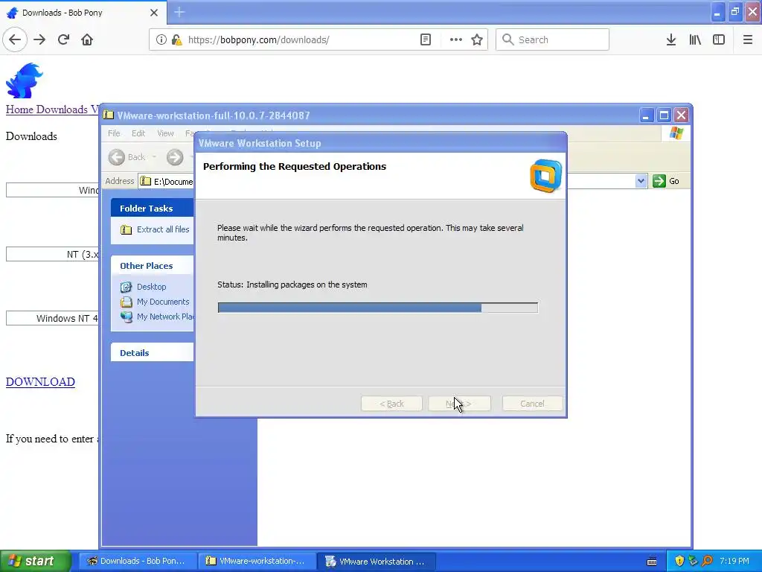Open My Network Places link
The width and height of the screenshot is (762, 572).
[x=165, y=317]
